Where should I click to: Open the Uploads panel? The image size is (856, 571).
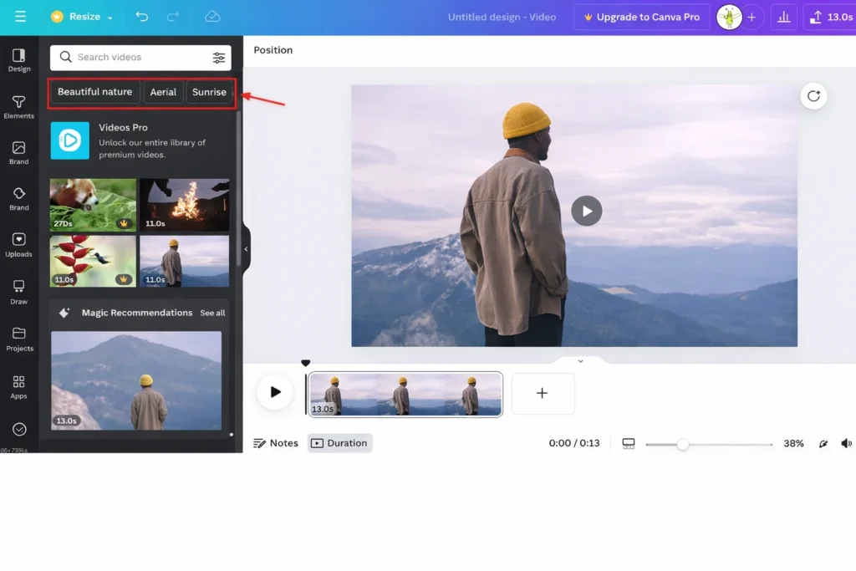pos(19,244)
